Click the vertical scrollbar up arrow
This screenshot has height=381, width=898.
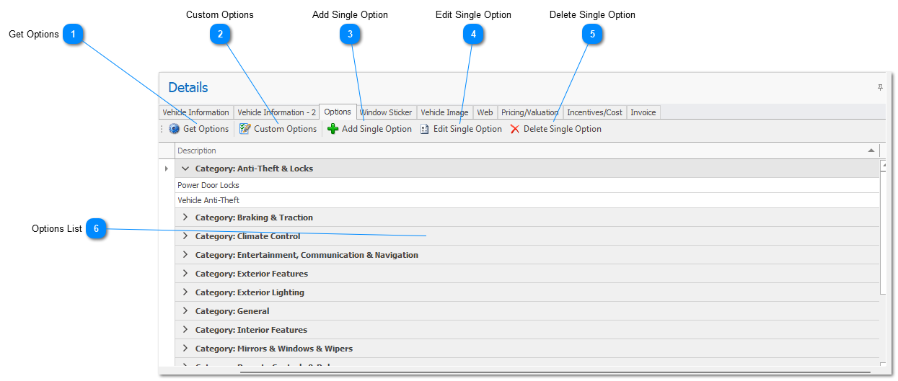pyautogui.click(x=883, y=164)
